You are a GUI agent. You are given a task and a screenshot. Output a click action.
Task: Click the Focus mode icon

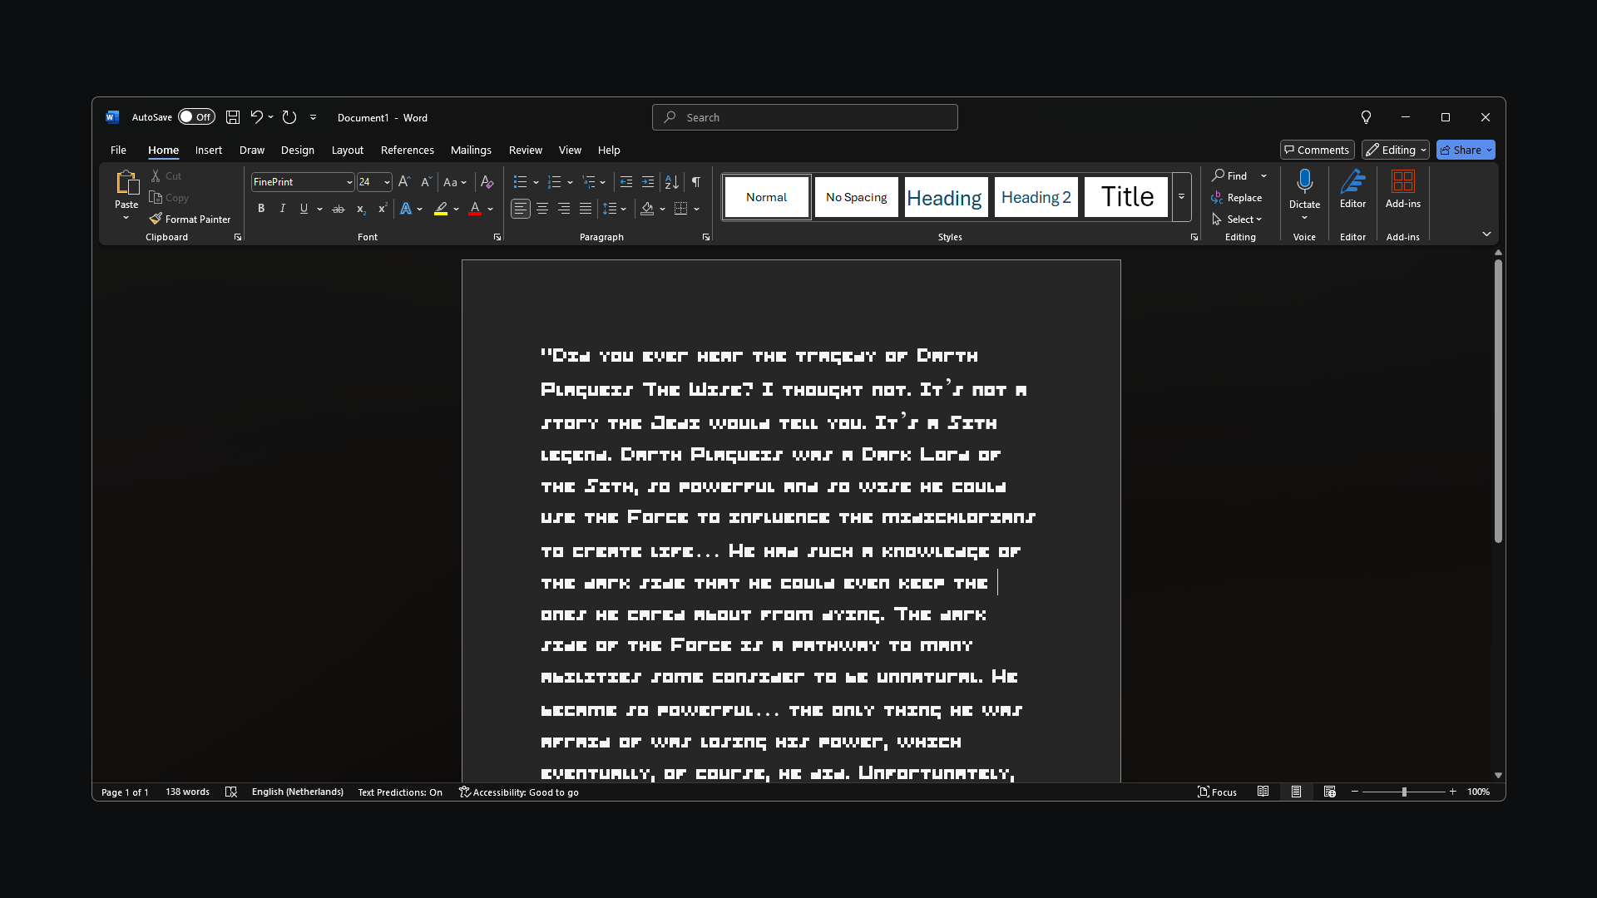point(1217,792)
